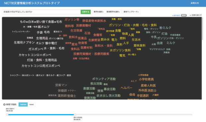Click the red word 生活物資

click(76, 30)
